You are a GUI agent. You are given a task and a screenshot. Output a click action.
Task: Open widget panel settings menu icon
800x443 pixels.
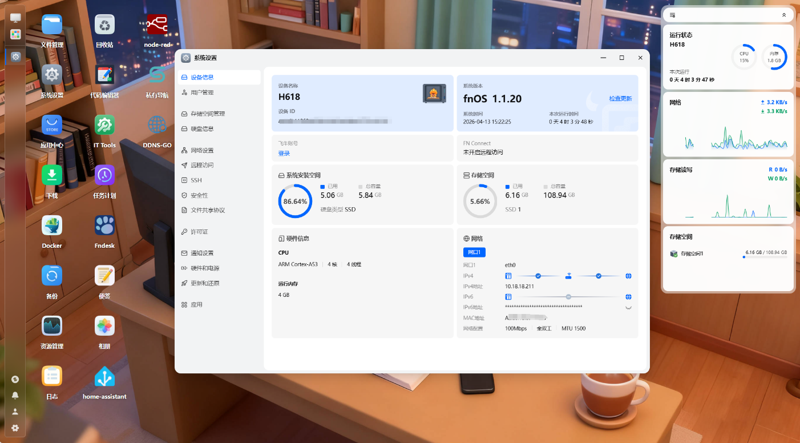pos(673,15)
